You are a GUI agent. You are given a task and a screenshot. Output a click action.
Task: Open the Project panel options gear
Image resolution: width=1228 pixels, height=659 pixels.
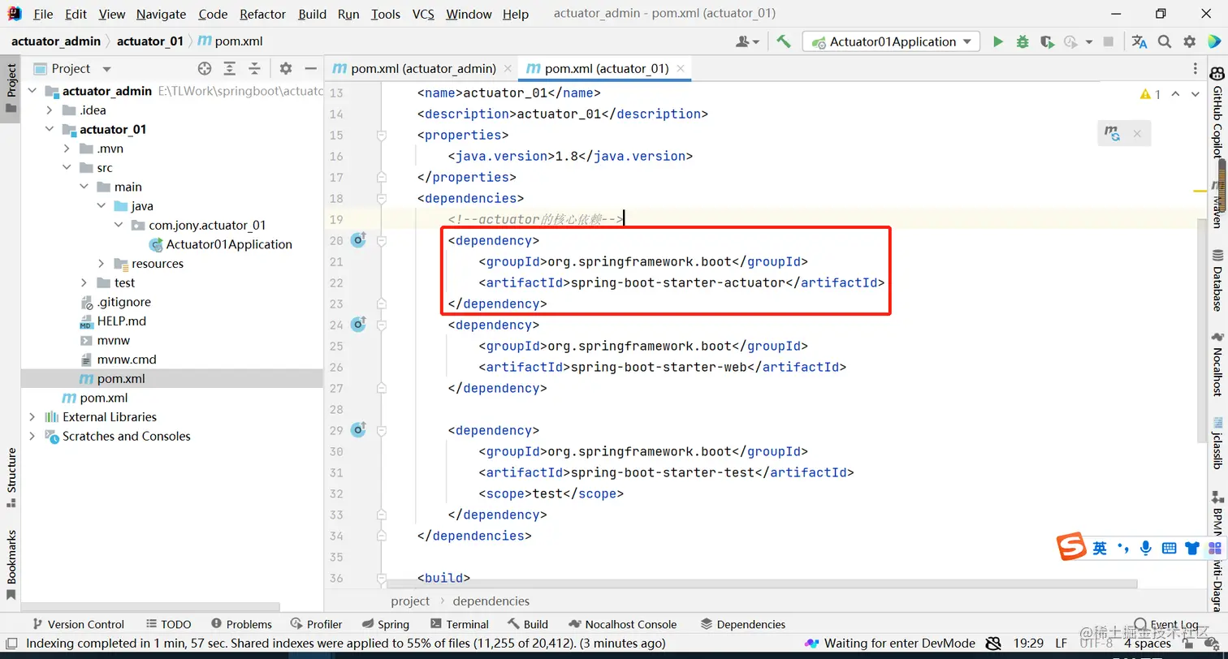(286, 69)
